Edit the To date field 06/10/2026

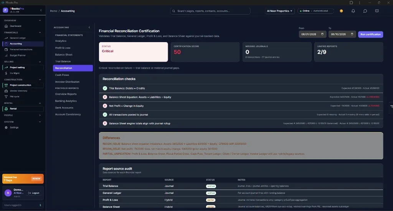342,34
